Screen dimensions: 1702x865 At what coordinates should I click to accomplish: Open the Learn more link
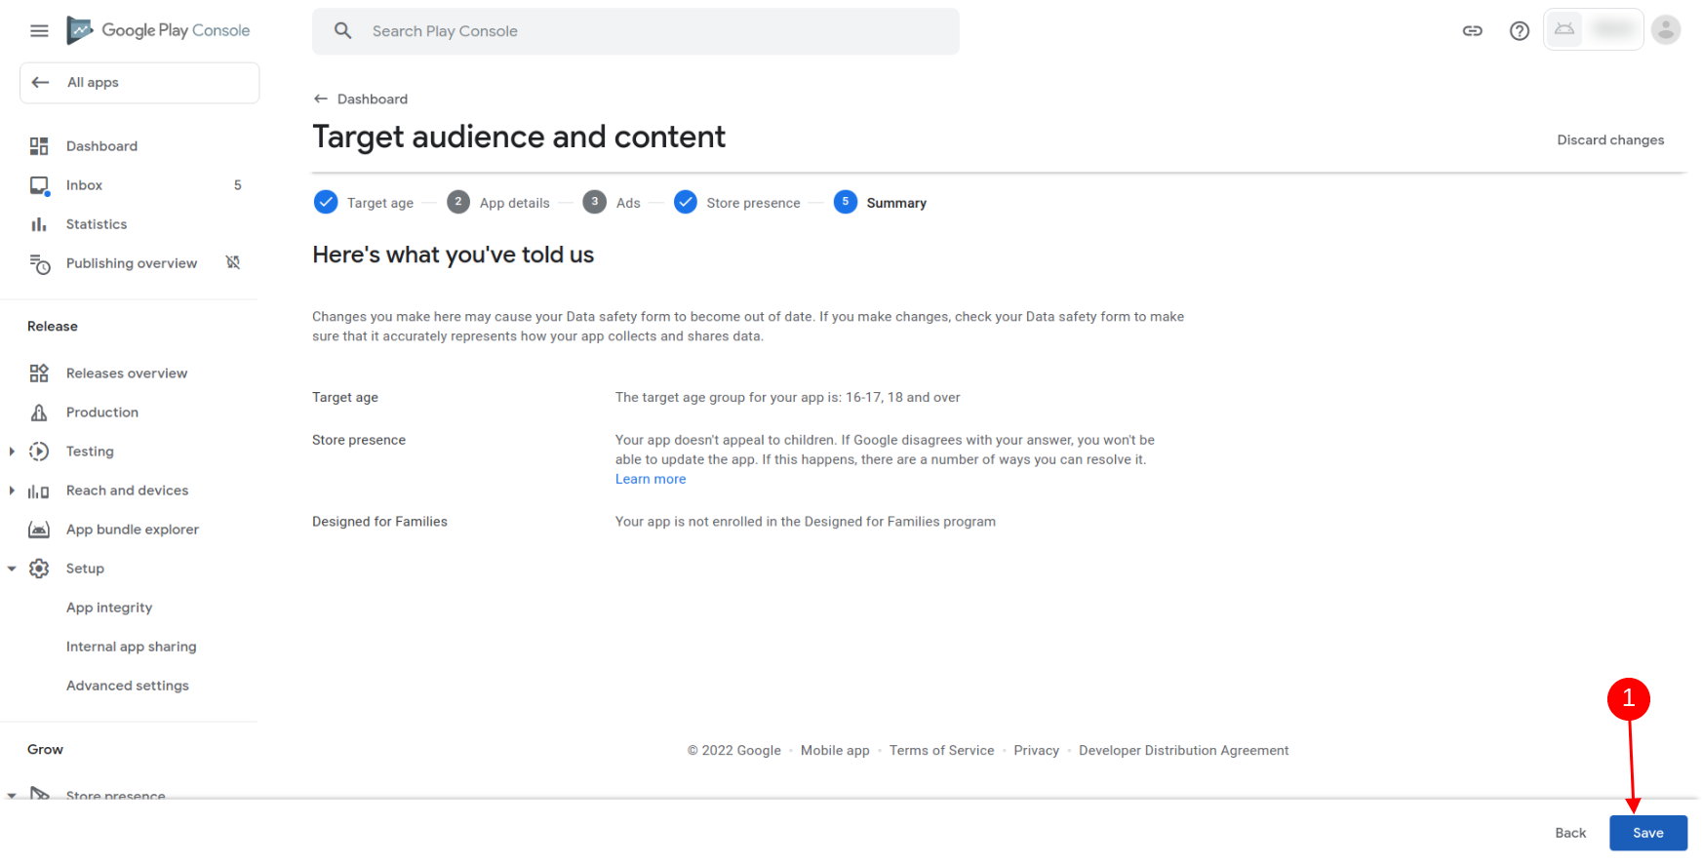(x=651, y=479)
